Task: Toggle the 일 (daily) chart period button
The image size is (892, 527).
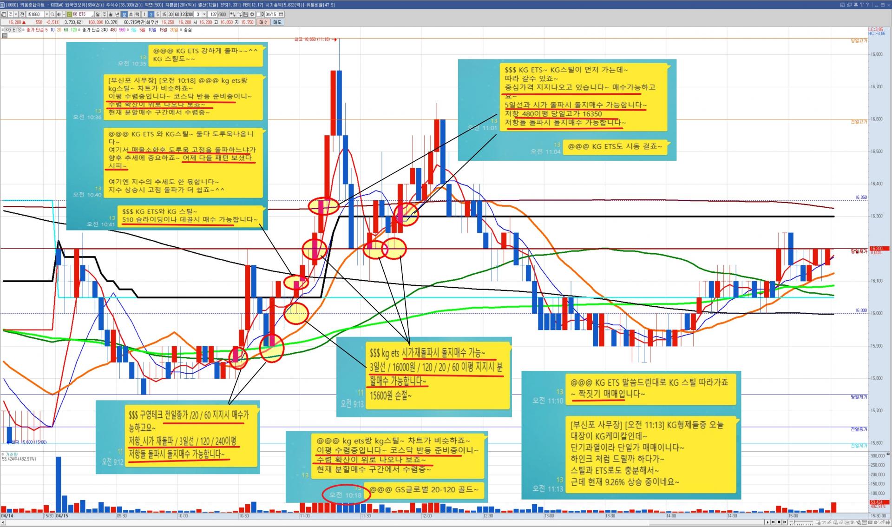Action: coord(98,14)
